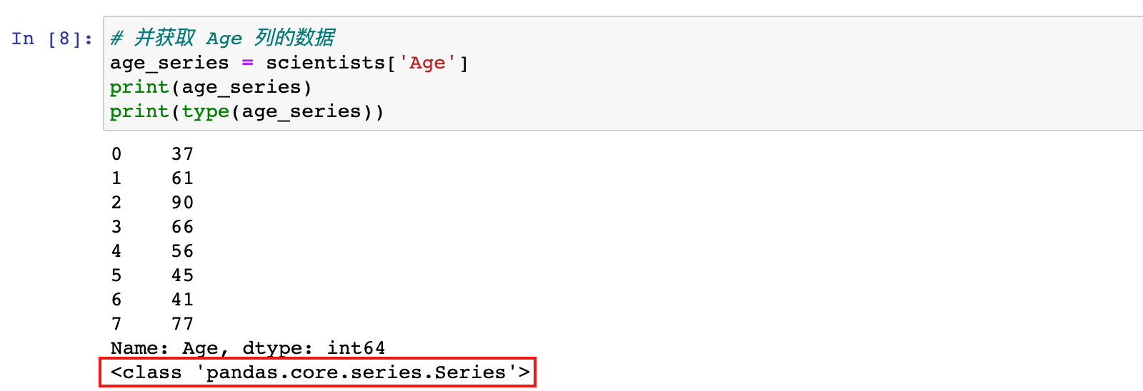
Task: Click output row with value 77
Action: [x=152, y=324]
